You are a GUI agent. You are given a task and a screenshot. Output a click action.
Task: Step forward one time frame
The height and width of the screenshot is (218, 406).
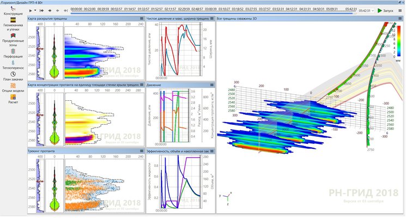click(x=57, y=10)
